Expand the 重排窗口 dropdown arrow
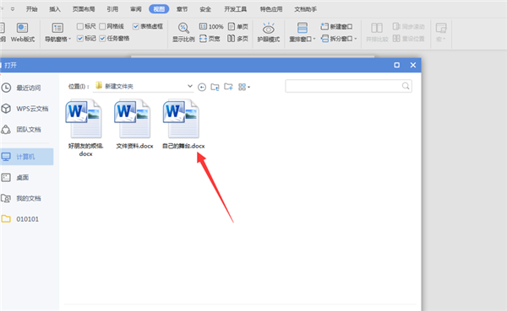 (314, 39)
